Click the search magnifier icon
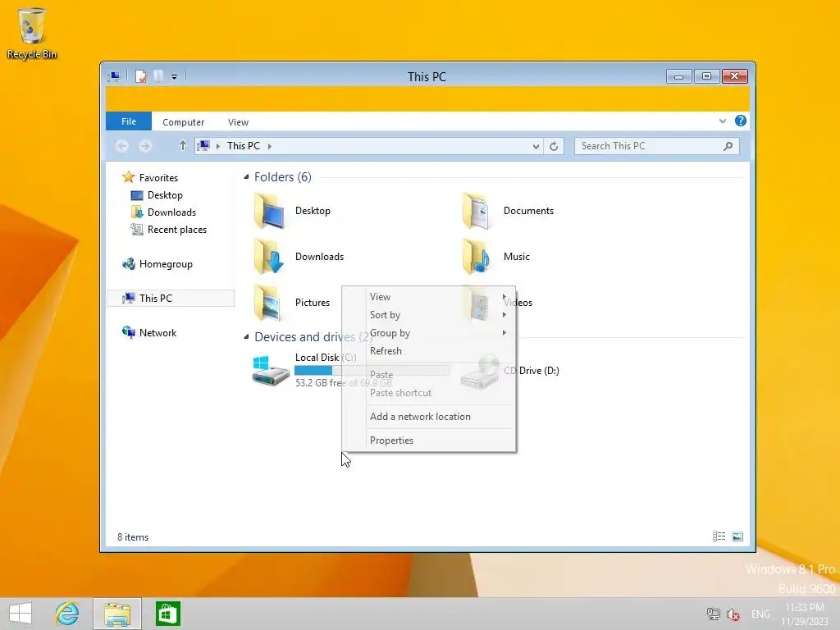840x630 pixels. click(728, 146)
